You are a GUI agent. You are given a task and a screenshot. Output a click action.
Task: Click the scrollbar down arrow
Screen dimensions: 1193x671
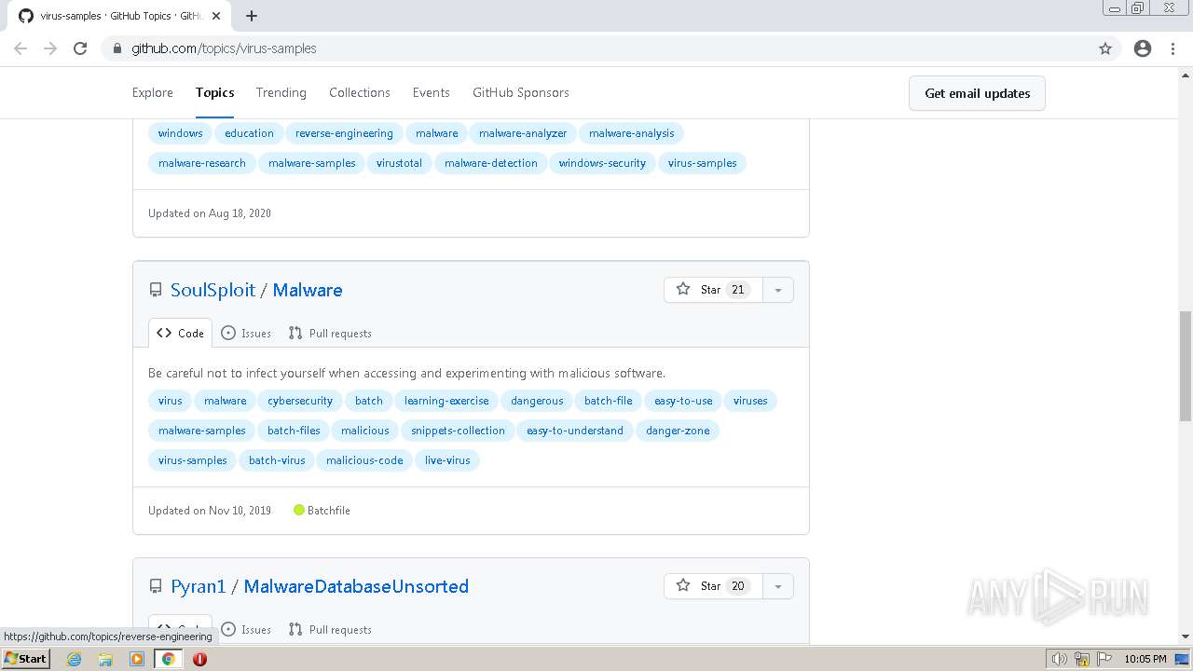[x=1186, y=637]
